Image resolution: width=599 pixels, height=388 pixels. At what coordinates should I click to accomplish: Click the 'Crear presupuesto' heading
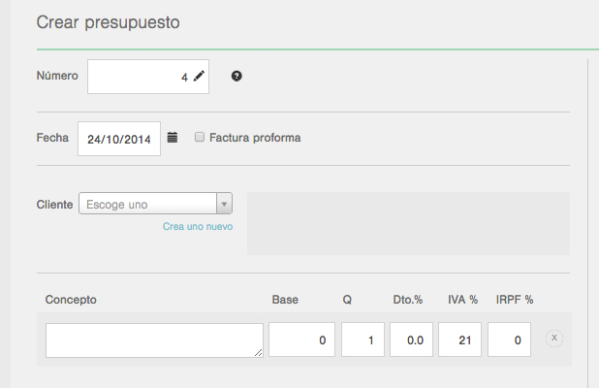pyautogui.click(x=109, y=22)
